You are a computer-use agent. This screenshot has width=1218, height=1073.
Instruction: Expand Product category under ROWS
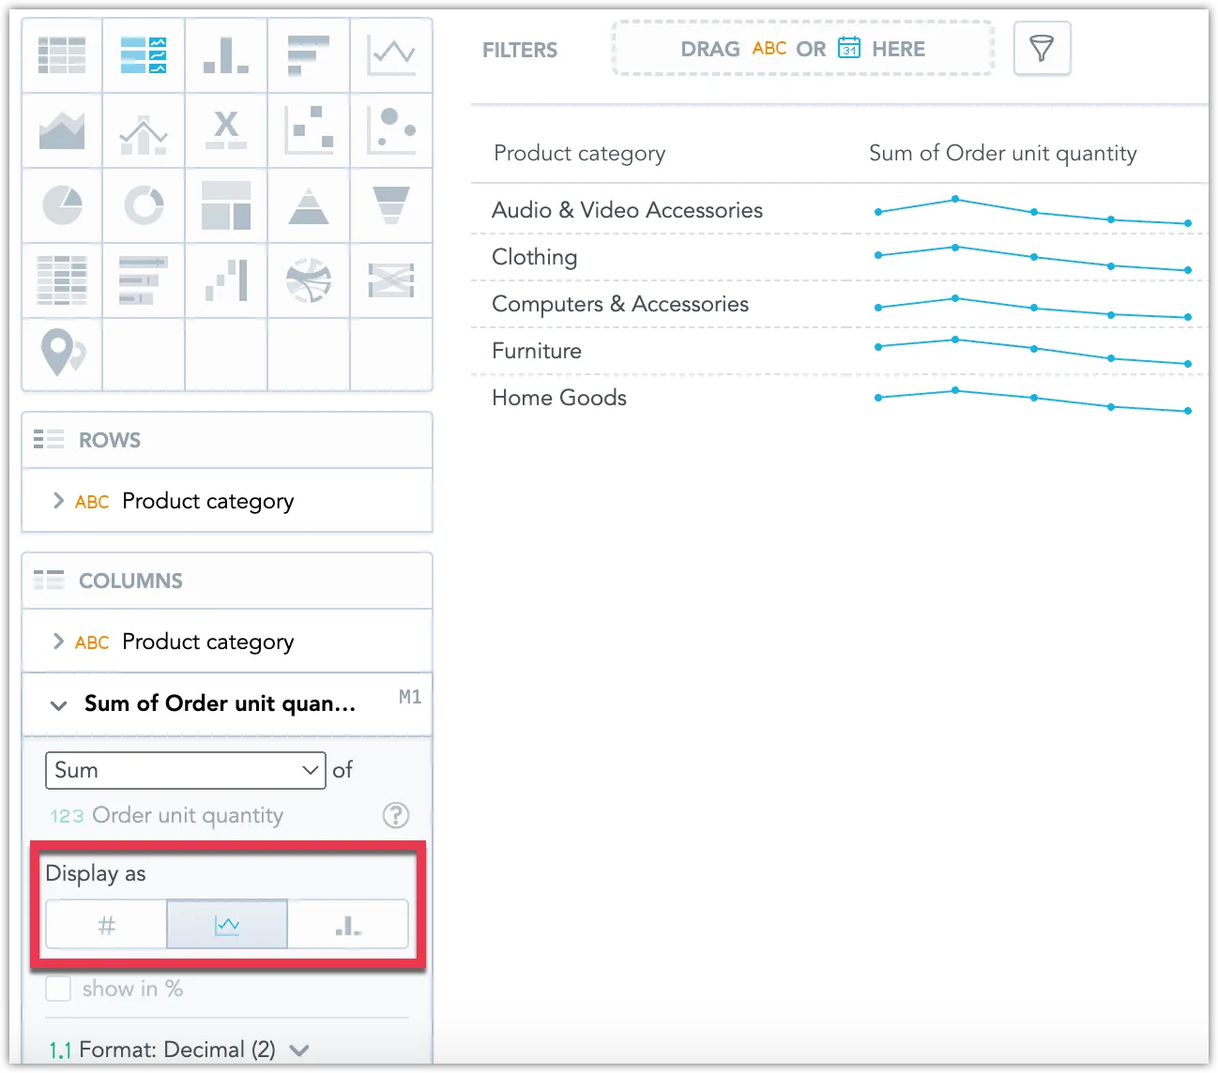(57, 501)
